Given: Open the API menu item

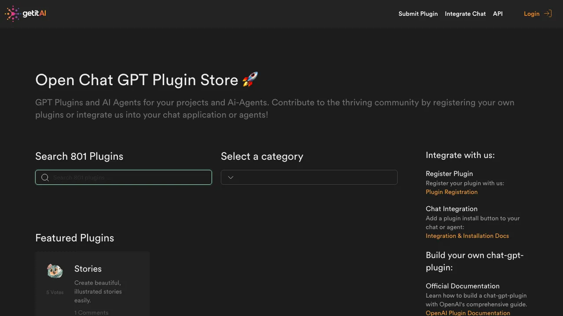Looking at the screenshot, I should 497,14.
